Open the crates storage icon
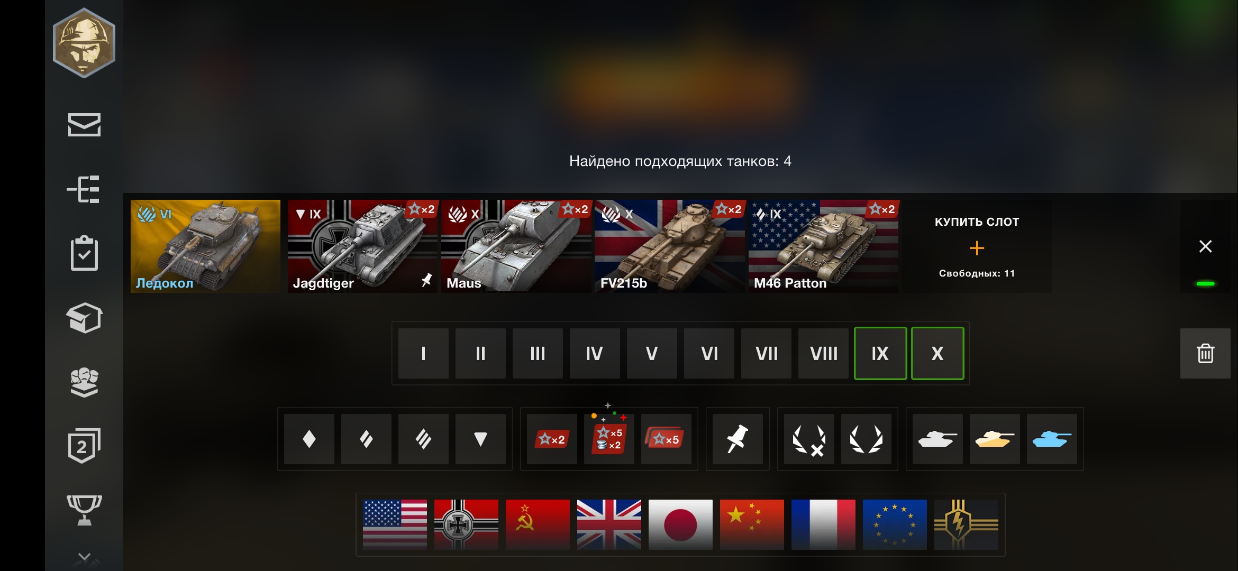Screen dimensions: 1238x571 [x=84, y=318]
